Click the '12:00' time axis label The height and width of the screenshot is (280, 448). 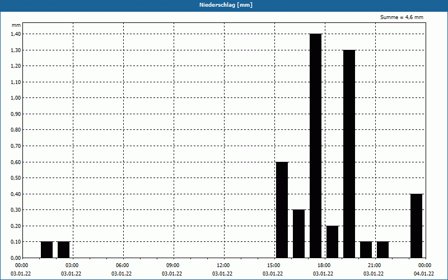pos(223,265)
